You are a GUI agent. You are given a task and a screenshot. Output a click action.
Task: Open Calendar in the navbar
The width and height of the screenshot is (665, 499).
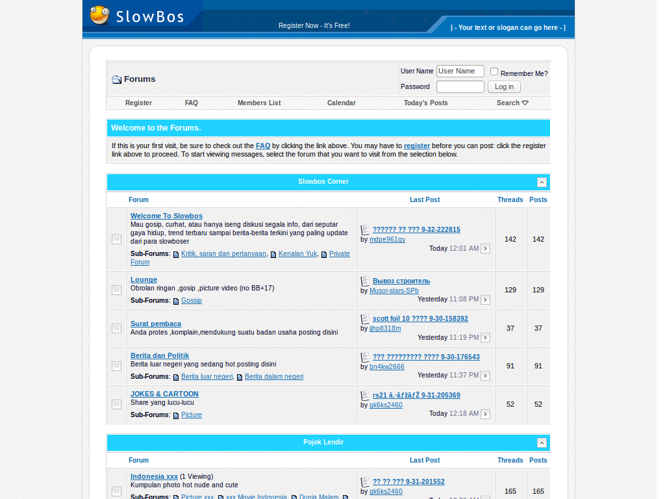342,103
